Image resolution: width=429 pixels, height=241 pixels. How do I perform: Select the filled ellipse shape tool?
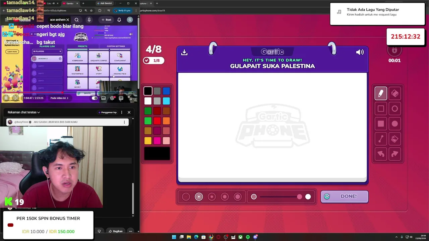pyautogui.click(x=395, y=124)
